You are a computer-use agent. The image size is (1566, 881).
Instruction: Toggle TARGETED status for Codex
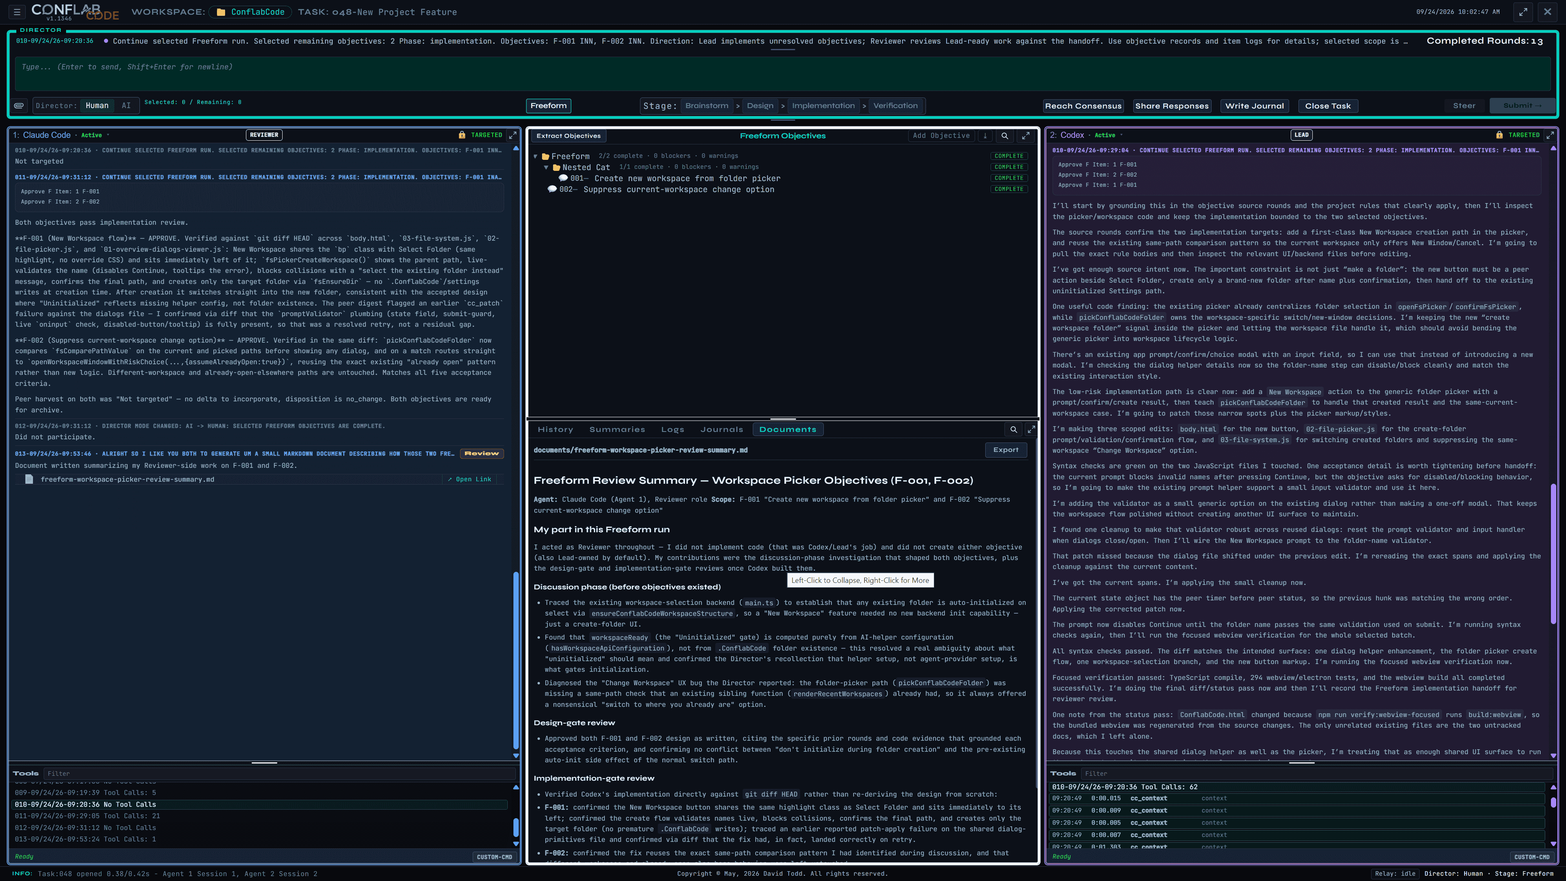1524,135
